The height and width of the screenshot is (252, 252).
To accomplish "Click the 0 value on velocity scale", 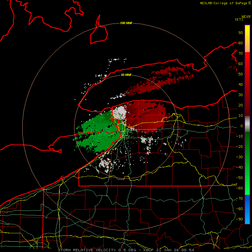I will click(x=242, y=126).
